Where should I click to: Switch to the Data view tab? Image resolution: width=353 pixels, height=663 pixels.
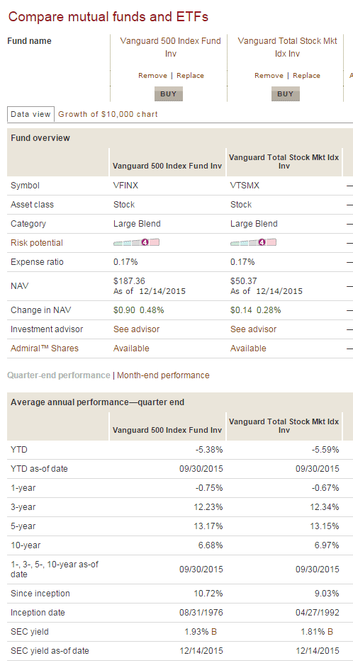tap(31, 114)
